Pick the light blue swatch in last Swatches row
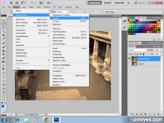This screenshot has height=123, width=164. tap(136, 34)
